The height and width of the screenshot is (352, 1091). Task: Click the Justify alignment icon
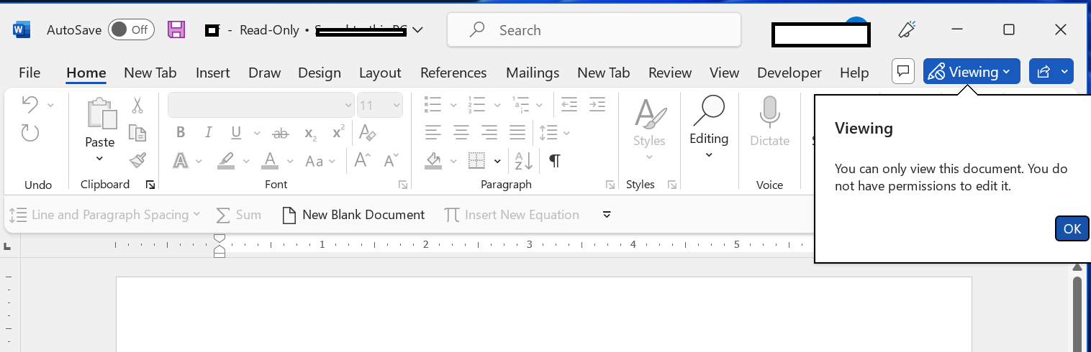[x=517, y=132]
